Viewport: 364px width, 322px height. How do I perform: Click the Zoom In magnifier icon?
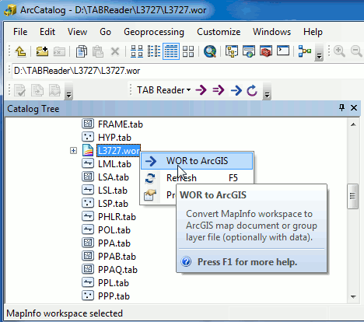coord(339,51)
